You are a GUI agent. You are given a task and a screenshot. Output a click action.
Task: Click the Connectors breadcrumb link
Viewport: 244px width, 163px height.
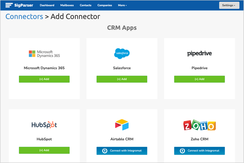pos(24,17)
